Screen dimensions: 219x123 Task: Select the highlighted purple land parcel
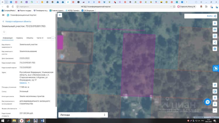138,65
